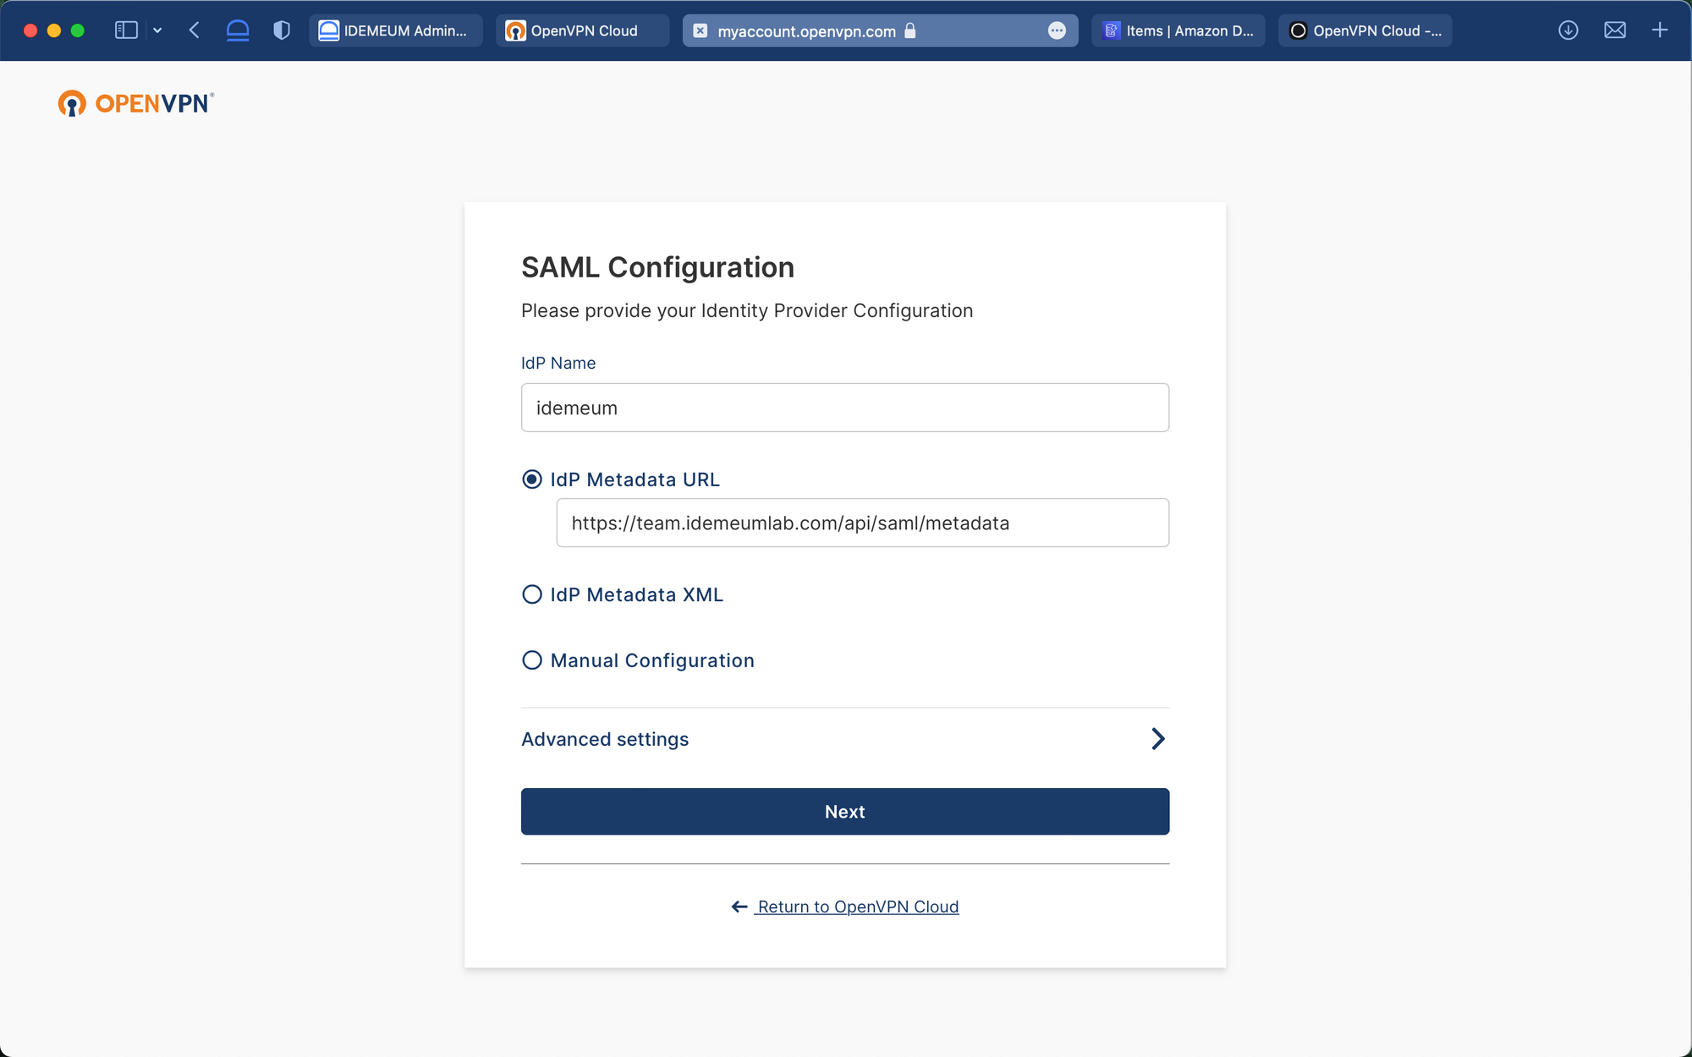Viewport: 1692px width, 1057px height.
Task: Close the myaccount.openvpn.com tab
Action: [700, 30]
